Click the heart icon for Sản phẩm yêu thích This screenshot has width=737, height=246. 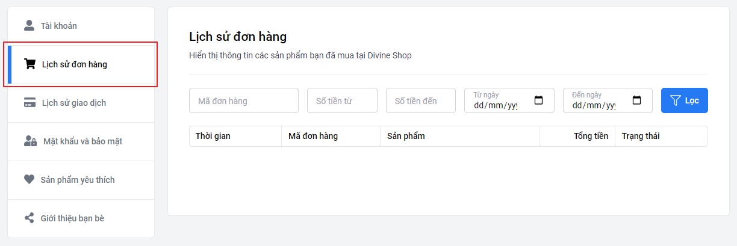pyautogui.click(x=29, y=179)
